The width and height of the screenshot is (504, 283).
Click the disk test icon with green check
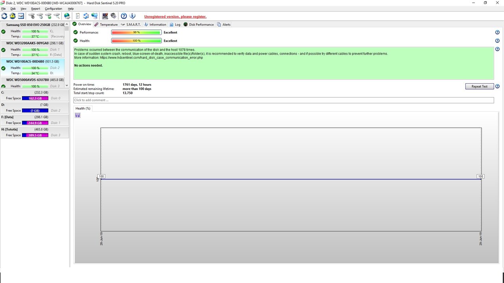[x=48, y=16]
